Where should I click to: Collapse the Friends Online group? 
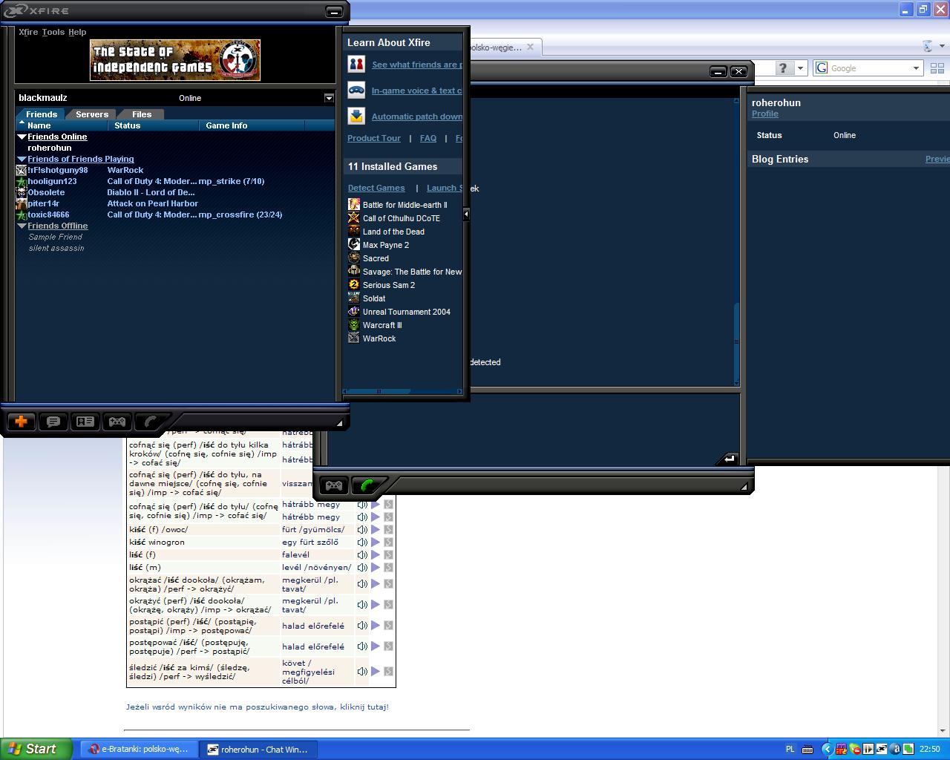[x=22, y=137]
